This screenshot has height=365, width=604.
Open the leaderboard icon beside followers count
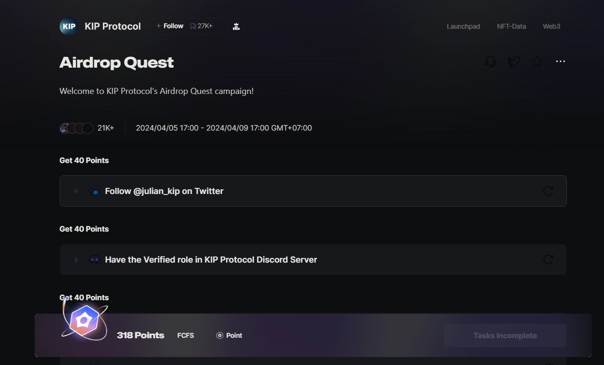236,26
